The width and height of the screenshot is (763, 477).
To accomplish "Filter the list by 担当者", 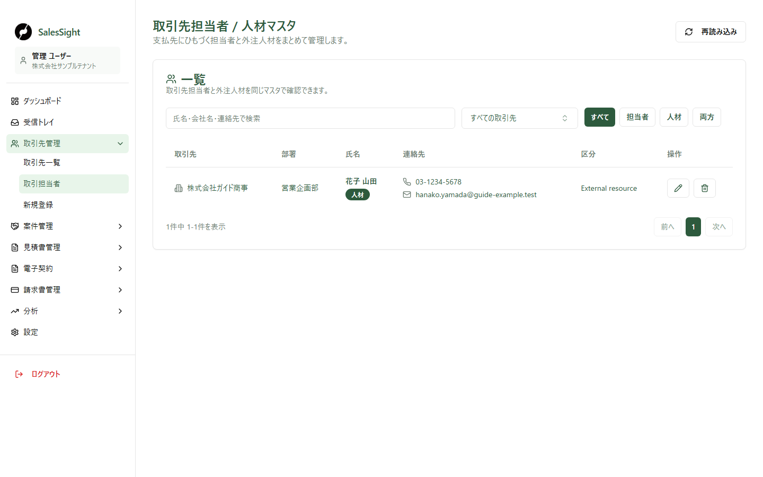I will coord(637,117).
